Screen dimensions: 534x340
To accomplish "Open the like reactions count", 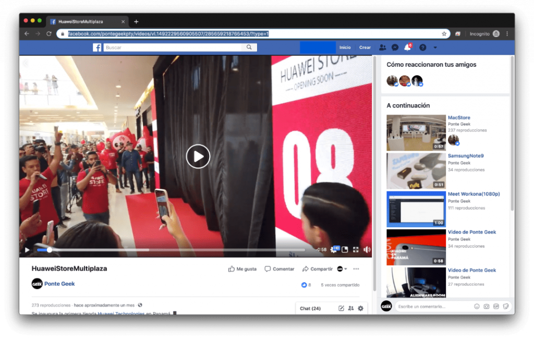I will pyautogui.click(x=306, y=285).
